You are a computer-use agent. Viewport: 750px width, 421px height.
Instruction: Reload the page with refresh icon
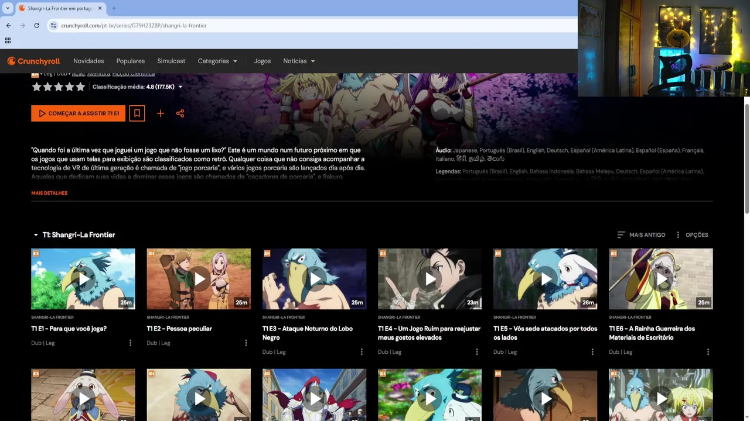[x=36, y=26]
